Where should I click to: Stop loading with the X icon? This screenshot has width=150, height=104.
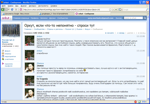coord(16,9)
